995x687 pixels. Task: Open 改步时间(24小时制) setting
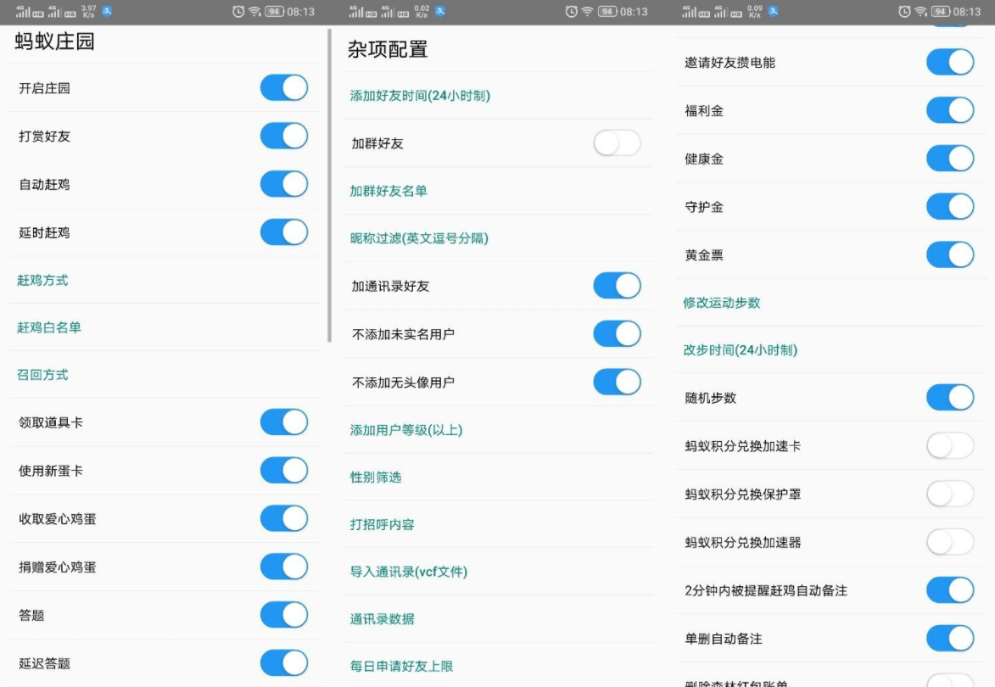(831, 350)
